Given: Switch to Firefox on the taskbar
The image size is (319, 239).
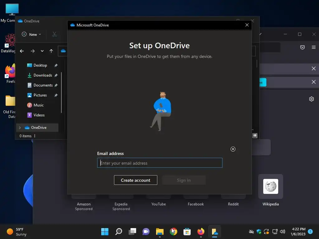Looking at the screenshot, I should [x=201, y=232].
